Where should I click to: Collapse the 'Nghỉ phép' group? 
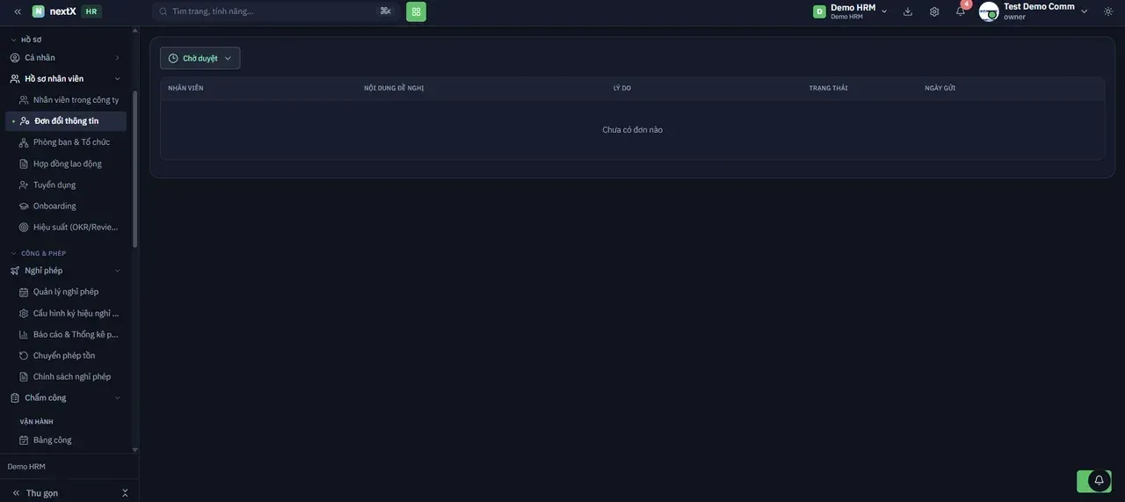coord(66,270)
